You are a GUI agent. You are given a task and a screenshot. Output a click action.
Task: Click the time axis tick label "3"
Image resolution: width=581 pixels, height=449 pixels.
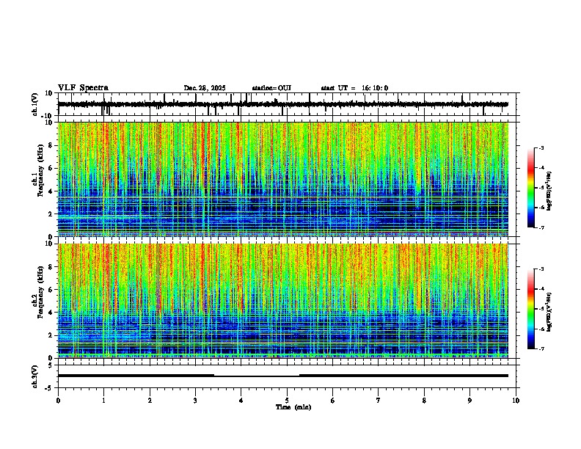[x=195, y=401]
